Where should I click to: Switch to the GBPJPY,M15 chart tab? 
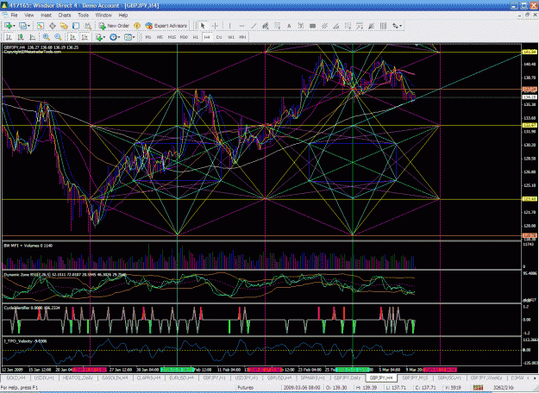coord(415,377)
